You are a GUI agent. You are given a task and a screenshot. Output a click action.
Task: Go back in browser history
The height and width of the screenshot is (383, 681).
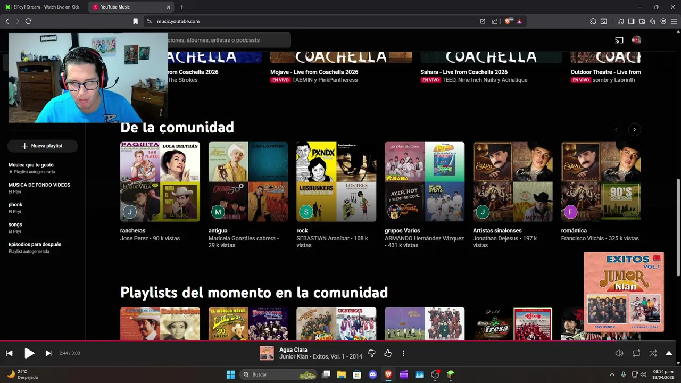click(x=7, y=21)
